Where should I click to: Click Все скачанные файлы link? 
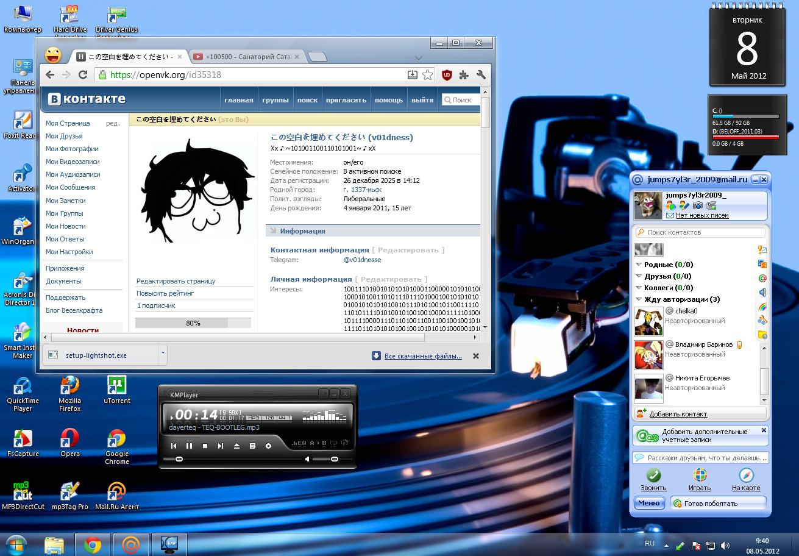point(423,356)
